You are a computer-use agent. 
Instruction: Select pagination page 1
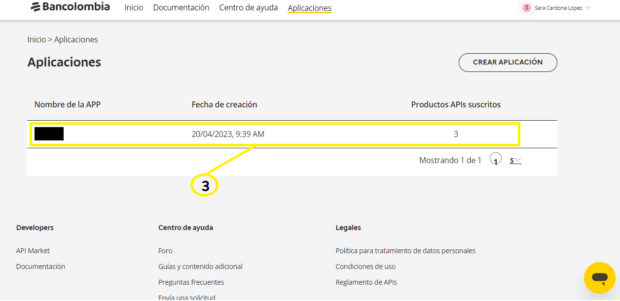pyautogui.click(x=495, y=160)
